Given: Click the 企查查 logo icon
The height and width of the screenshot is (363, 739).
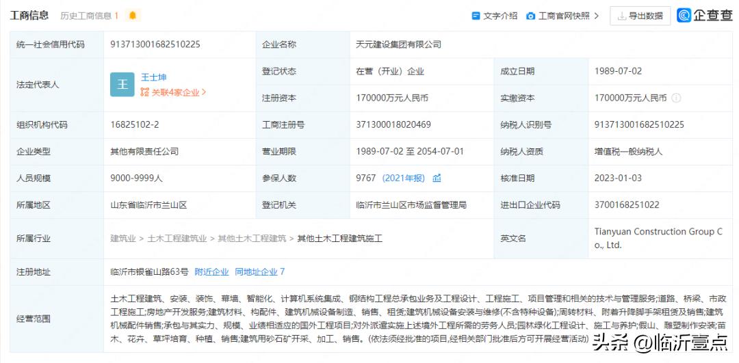Looking at the screenshot, I should (684, 16).
